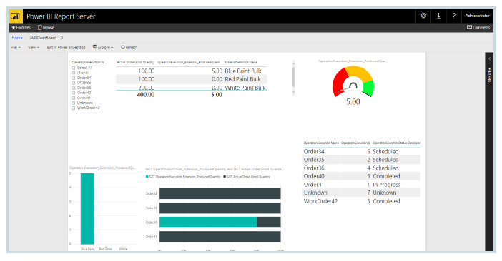
Task: Click the Blue Paint teal column bar
Action: point(87,209)
